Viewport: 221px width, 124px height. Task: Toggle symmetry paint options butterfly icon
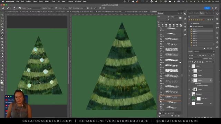click(x=104, y=8)
